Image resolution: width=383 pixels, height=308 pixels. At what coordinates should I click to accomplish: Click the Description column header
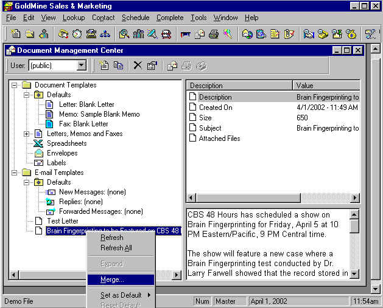239,86
